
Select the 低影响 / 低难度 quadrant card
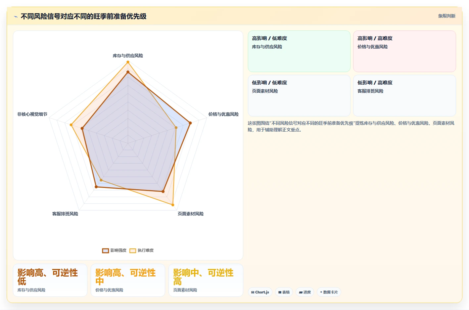pos(299,96)
